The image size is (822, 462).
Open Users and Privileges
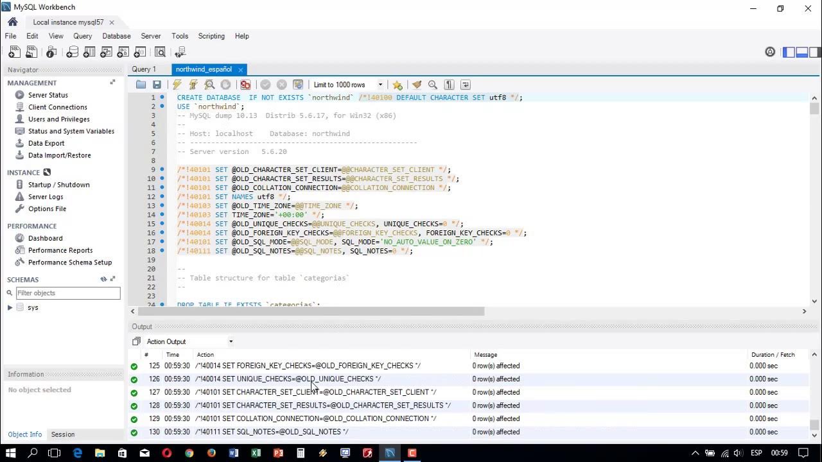click(59, 119)
